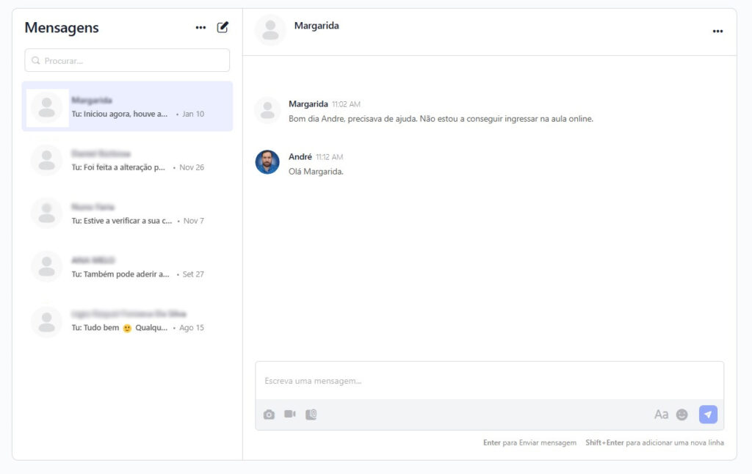Click the video camera attachment icon
This screenshot has height=474, width=752.
[290, 415]
